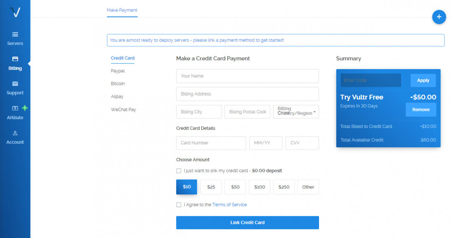The width and height of the screenshot is (452, 238).
Task: Click the Total Available Credit $60.00 value
Action: tap(428, 140)
